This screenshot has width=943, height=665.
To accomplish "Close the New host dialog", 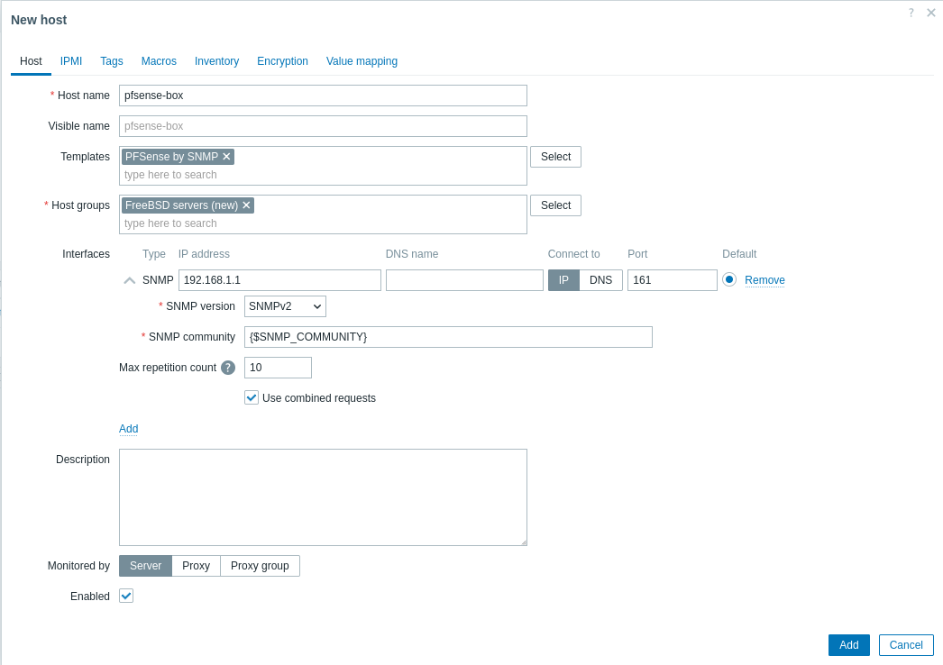I will pos(931,13).
